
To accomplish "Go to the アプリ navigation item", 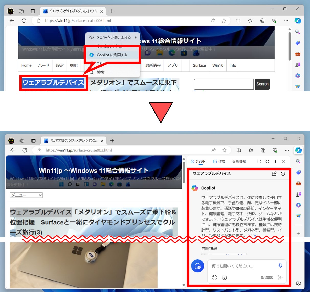I will coord(173,65).
